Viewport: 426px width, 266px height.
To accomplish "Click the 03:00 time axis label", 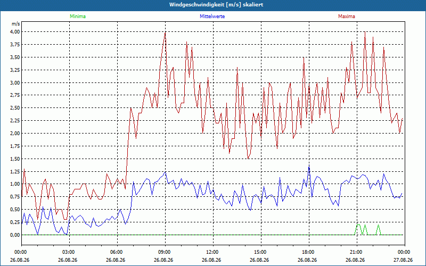I will tap(69, 252).
